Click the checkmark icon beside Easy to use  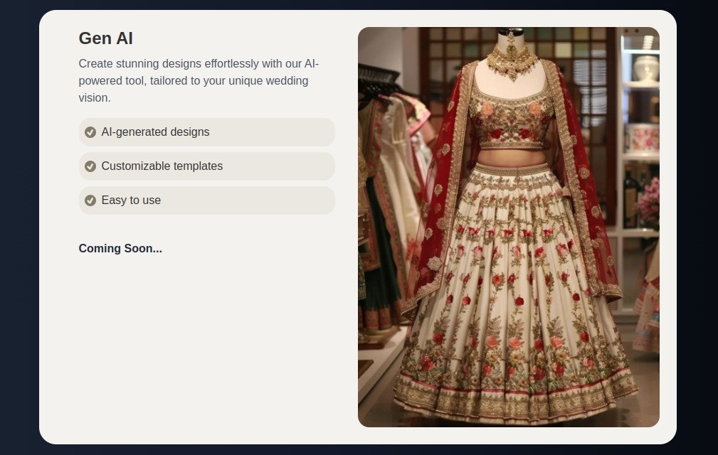coord(90,200)
